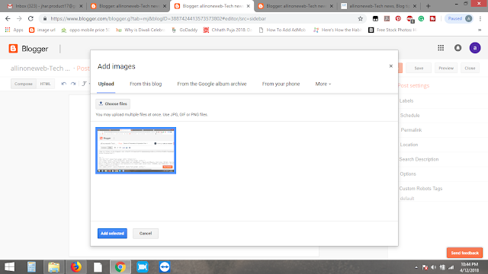Open the Google apps grid icon
The width and height of the screenshot is (488, 274).
coord(441,48)
